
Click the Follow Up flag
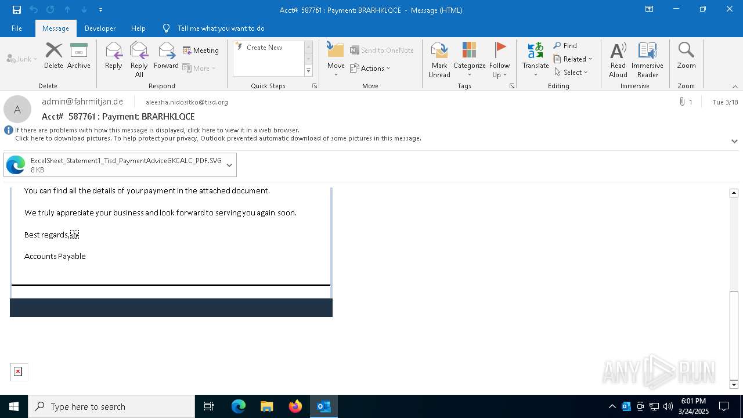[x=499, y=60]
